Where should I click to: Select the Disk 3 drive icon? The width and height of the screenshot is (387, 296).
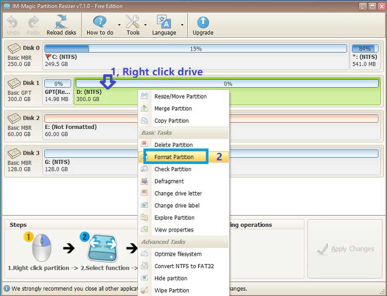coord(14,154)
